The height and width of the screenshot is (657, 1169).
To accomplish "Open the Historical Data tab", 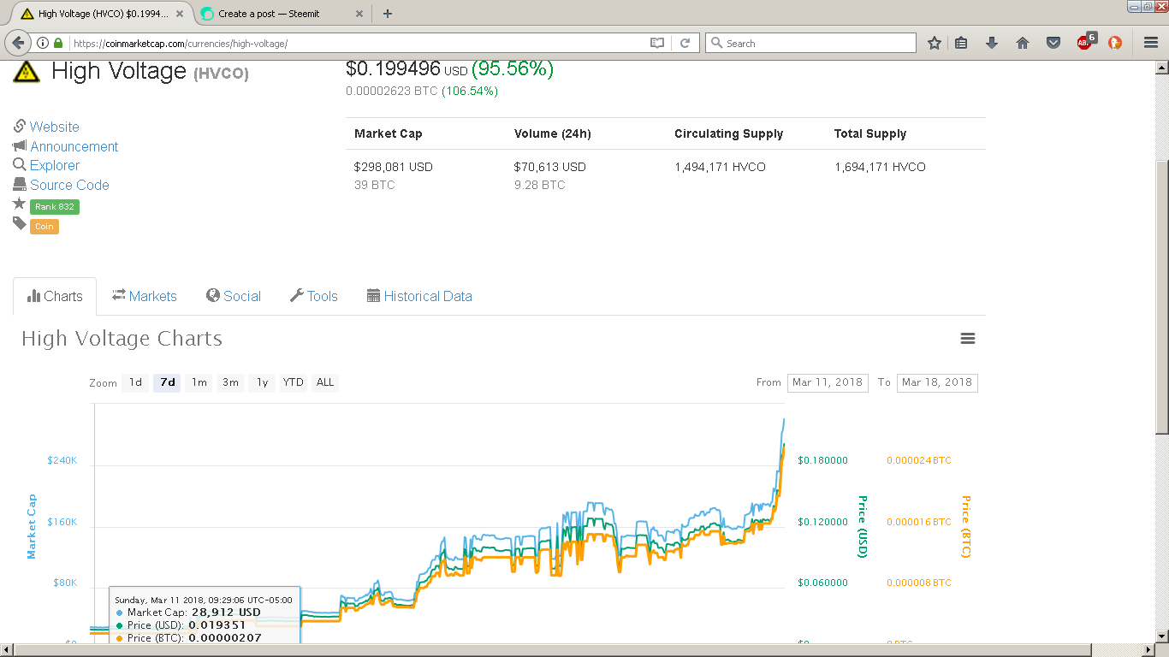I will click(419, 296).
